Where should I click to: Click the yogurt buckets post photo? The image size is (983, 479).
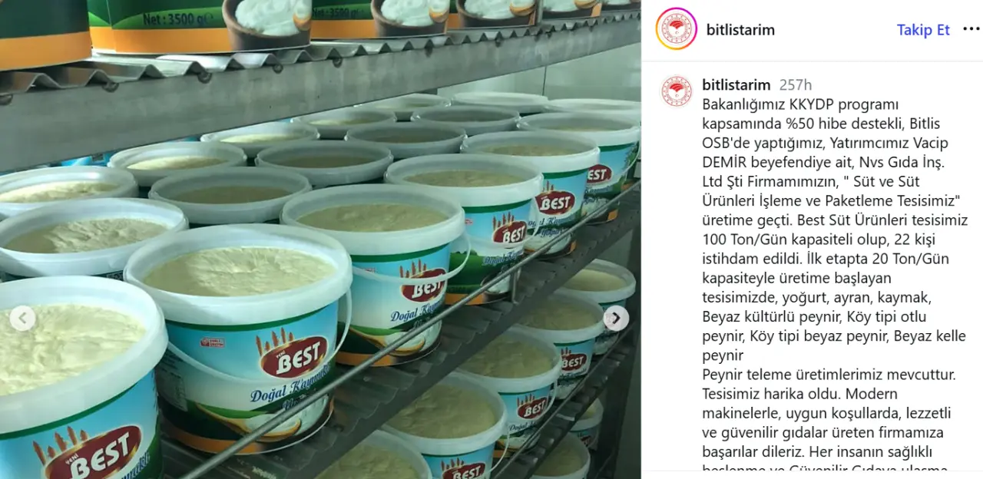[x=320, y=240]
